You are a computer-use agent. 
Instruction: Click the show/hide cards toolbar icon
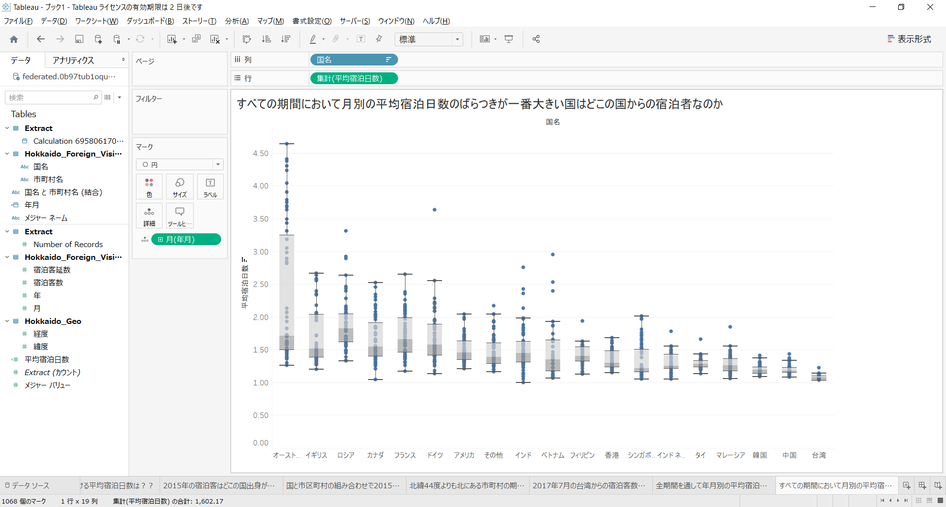click(x=485, y=39)
